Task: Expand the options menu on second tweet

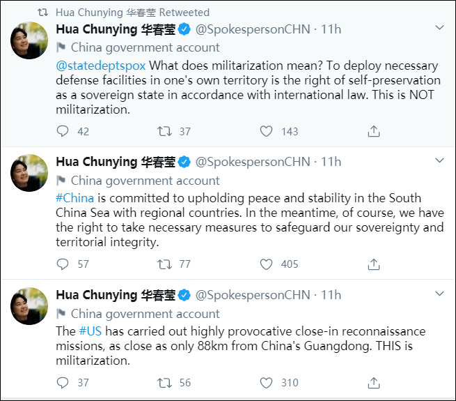Action: coord(439,160)
